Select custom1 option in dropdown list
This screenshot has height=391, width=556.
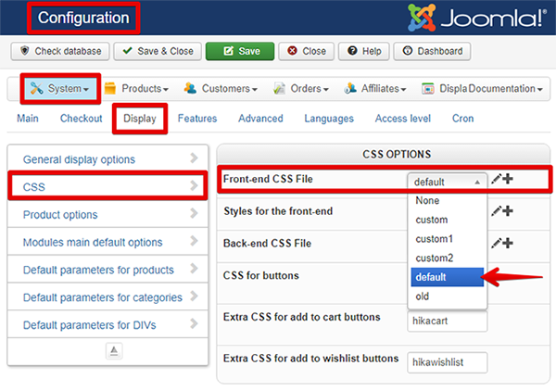point(448,239)
